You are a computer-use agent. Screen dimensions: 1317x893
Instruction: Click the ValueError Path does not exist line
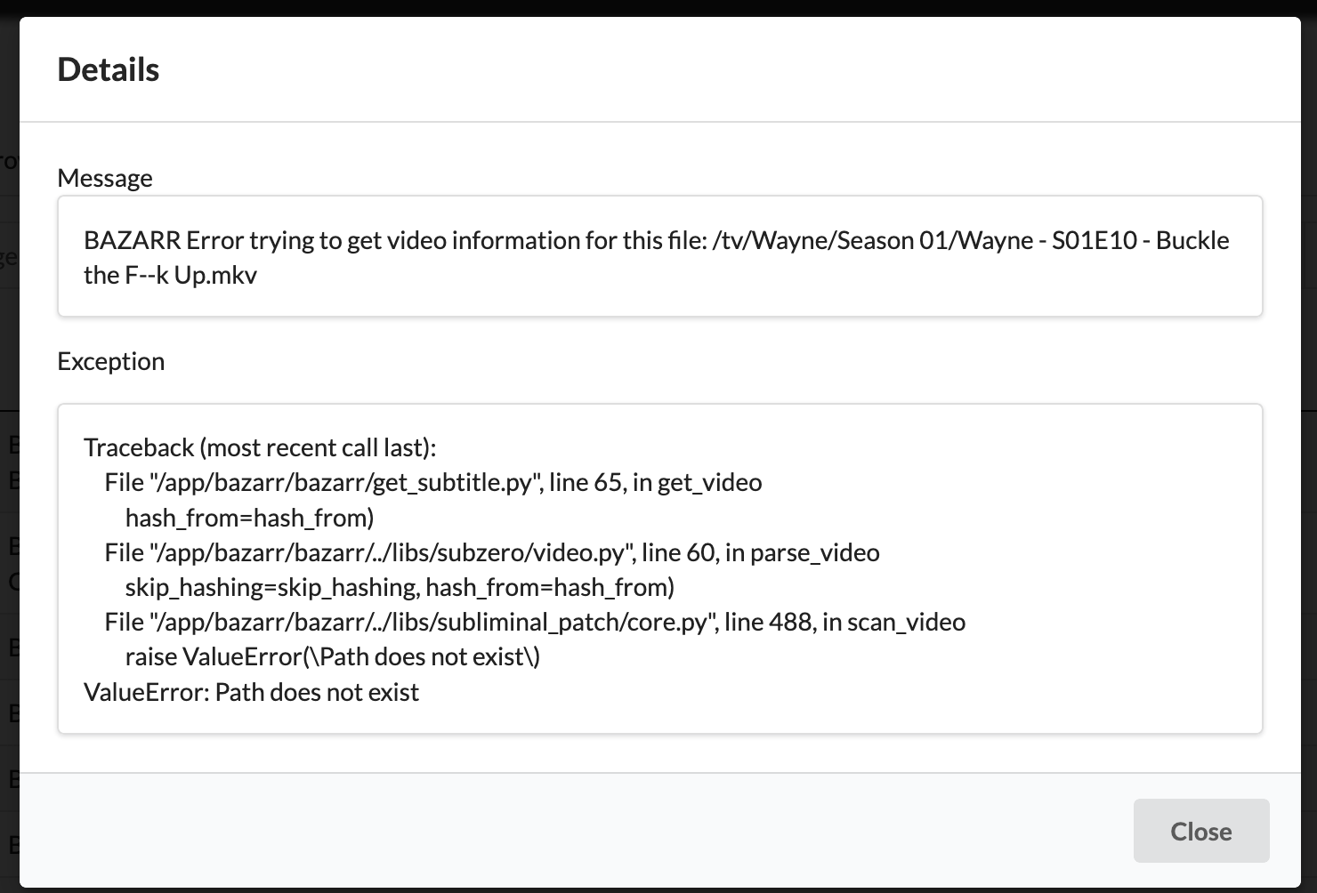252,692
